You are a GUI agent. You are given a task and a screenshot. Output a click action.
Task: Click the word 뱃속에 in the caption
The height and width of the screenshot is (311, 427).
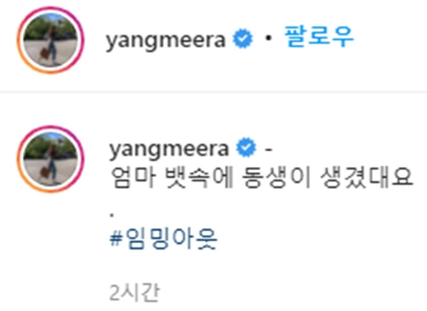pos(199,177)
